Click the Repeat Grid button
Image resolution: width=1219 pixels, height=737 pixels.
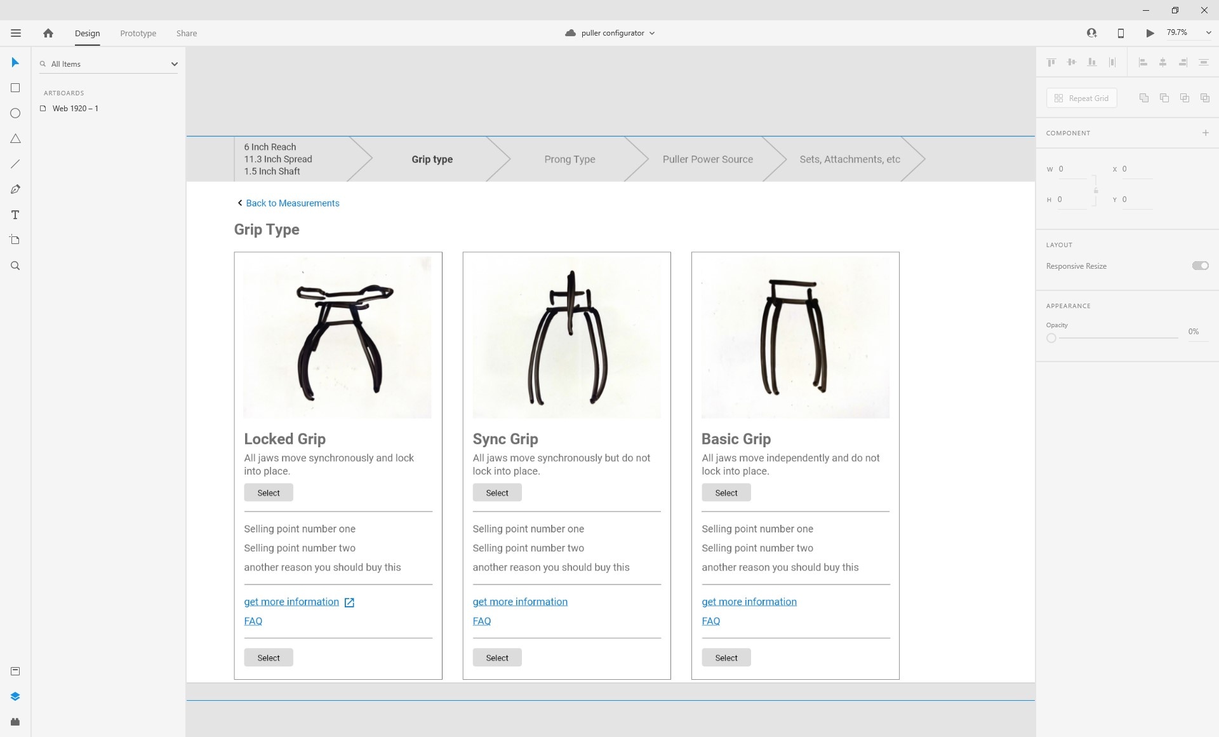click(x=1081, y=98)
